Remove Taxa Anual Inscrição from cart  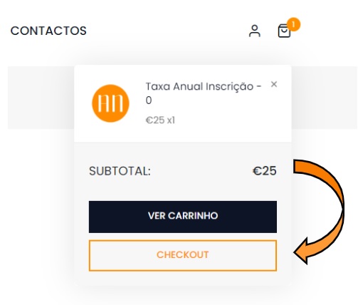[274, 84]
